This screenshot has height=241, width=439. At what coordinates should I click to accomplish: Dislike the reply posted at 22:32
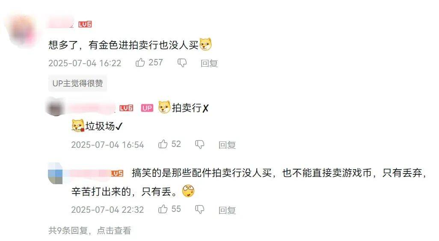pyautogui.click(x=200, y=209)
